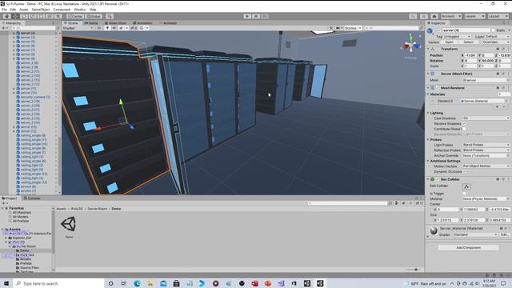
Task: Collapse the Transform component
Action: [x=428, y=49]
